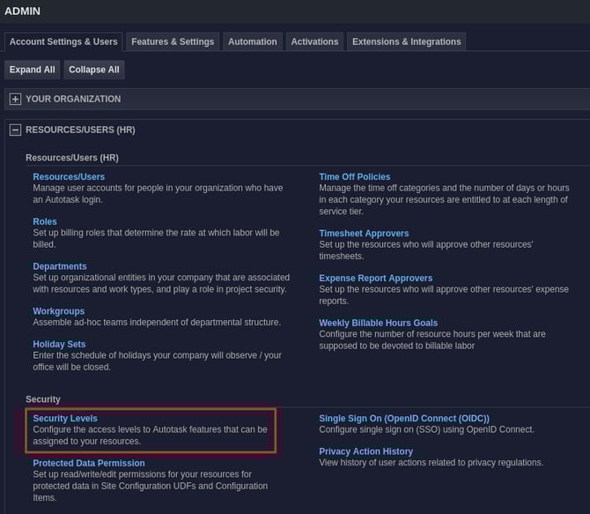Open Time Off Policies link
590x514 pixels.
pyautogui.click(x=355, y=177)
